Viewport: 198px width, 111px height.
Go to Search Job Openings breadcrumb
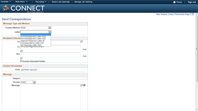[61, 2]
